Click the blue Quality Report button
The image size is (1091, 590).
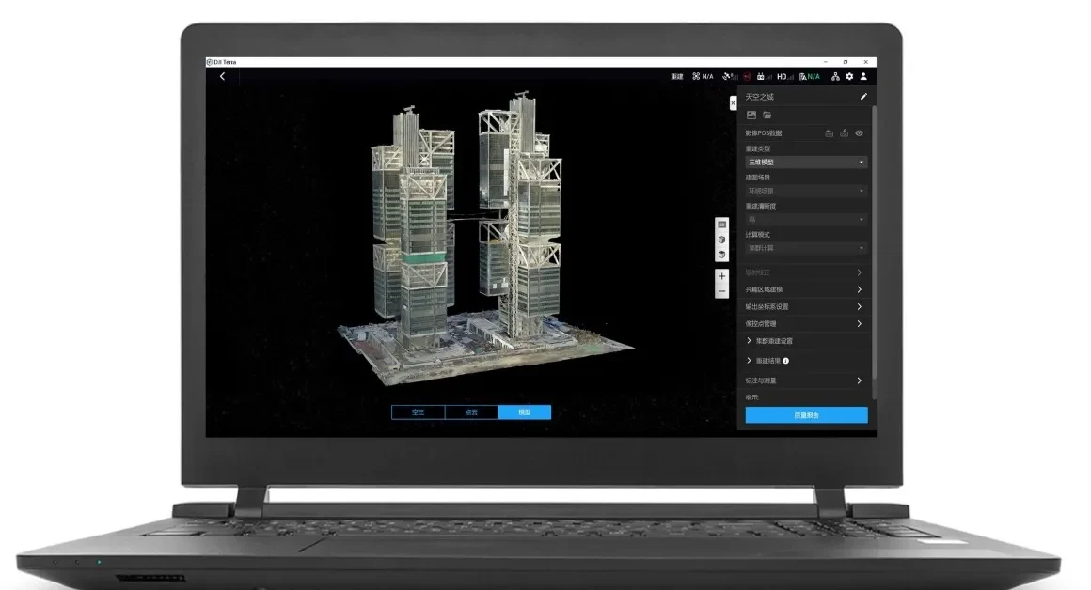804,414
